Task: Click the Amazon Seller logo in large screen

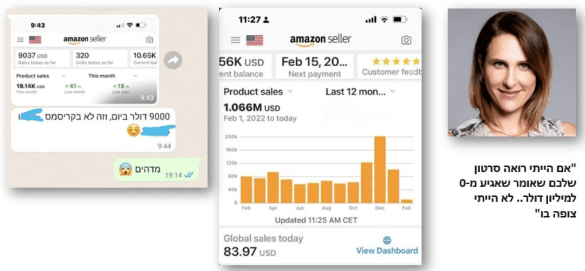Action: (321, 40)
